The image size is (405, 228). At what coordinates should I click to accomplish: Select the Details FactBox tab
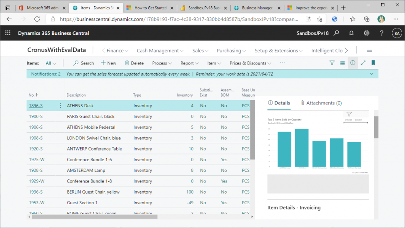279,103
